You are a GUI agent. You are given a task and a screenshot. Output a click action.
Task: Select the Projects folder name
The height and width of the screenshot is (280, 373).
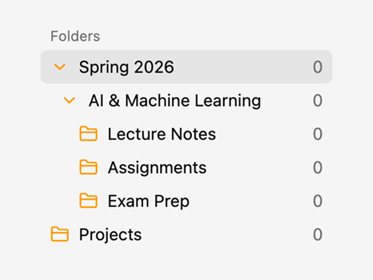coord(110,235)
